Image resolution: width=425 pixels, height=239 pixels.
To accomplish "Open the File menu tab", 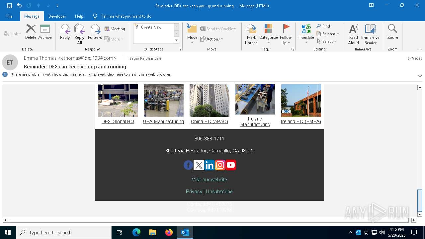I will coord(10,16).
